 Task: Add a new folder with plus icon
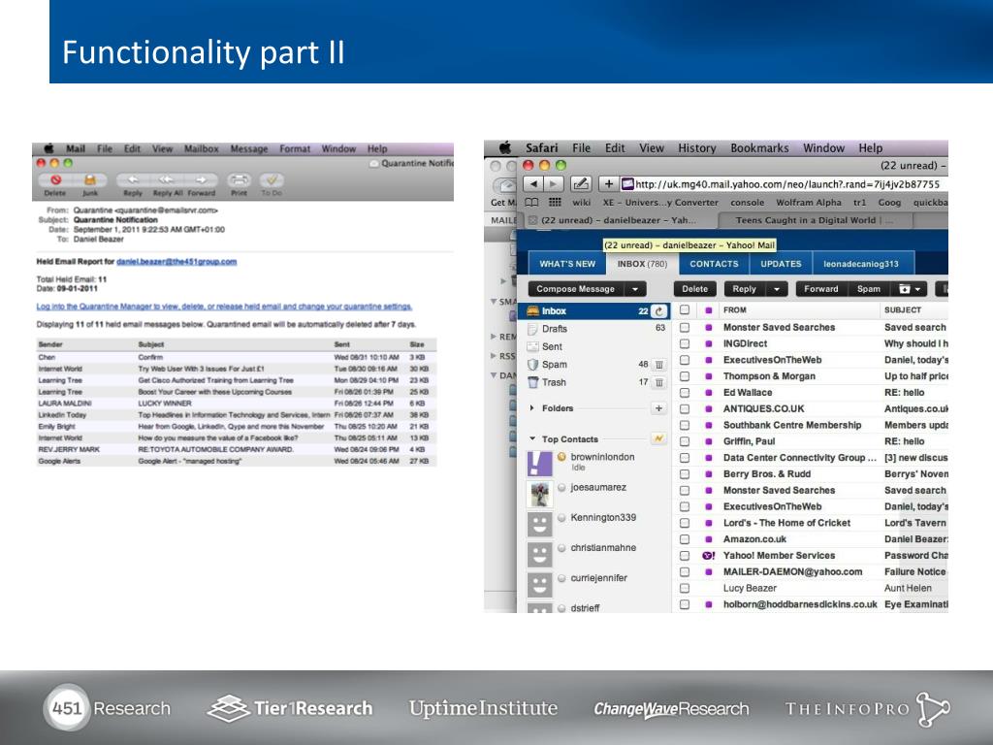tap(658, 408)
